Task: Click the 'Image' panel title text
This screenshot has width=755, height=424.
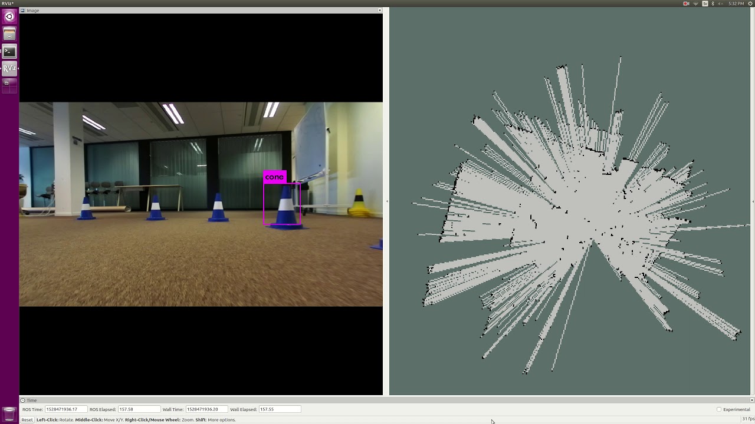Action: pos(32,11)
